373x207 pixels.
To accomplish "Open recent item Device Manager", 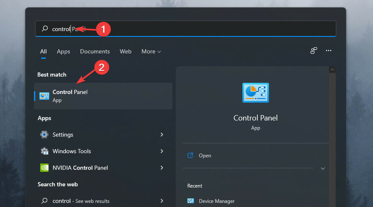I will 216,201.
